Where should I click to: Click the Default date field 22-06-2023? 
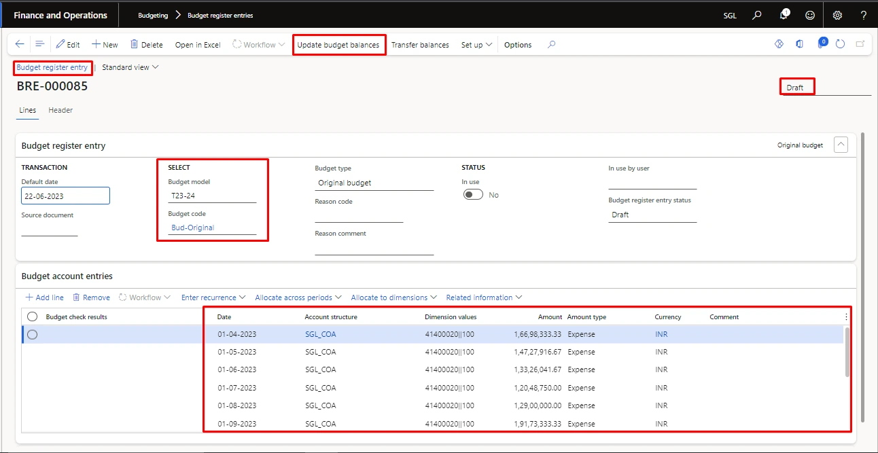click(x=66, y=196)
